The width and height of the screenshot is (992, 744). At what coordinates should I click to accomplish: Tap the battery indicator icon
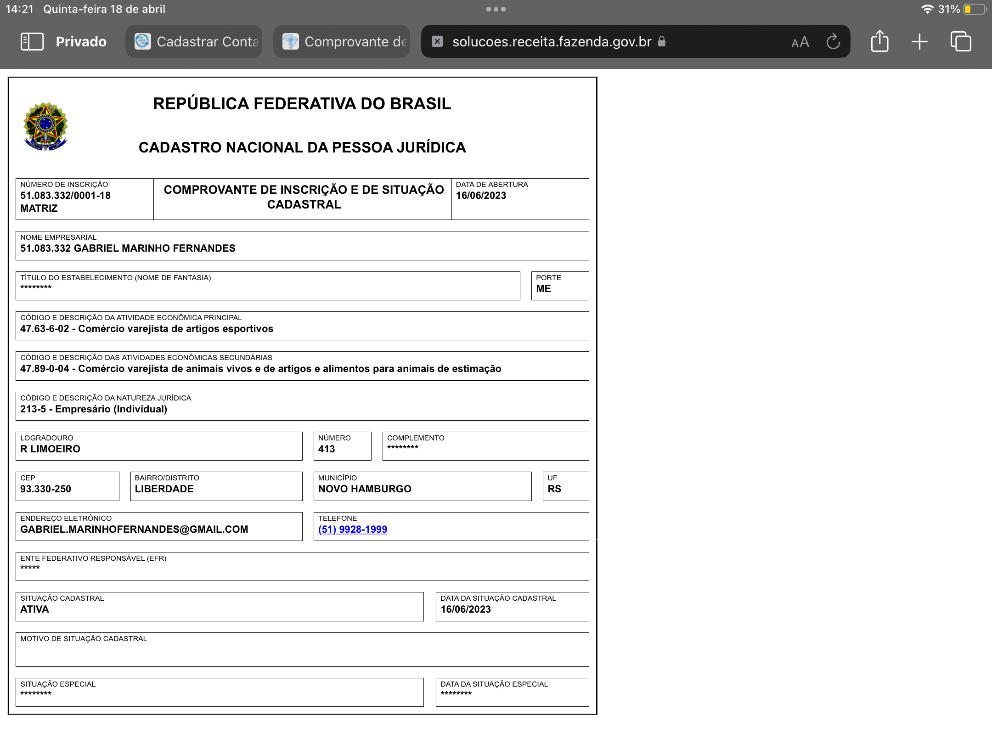(x=975, y=9)
